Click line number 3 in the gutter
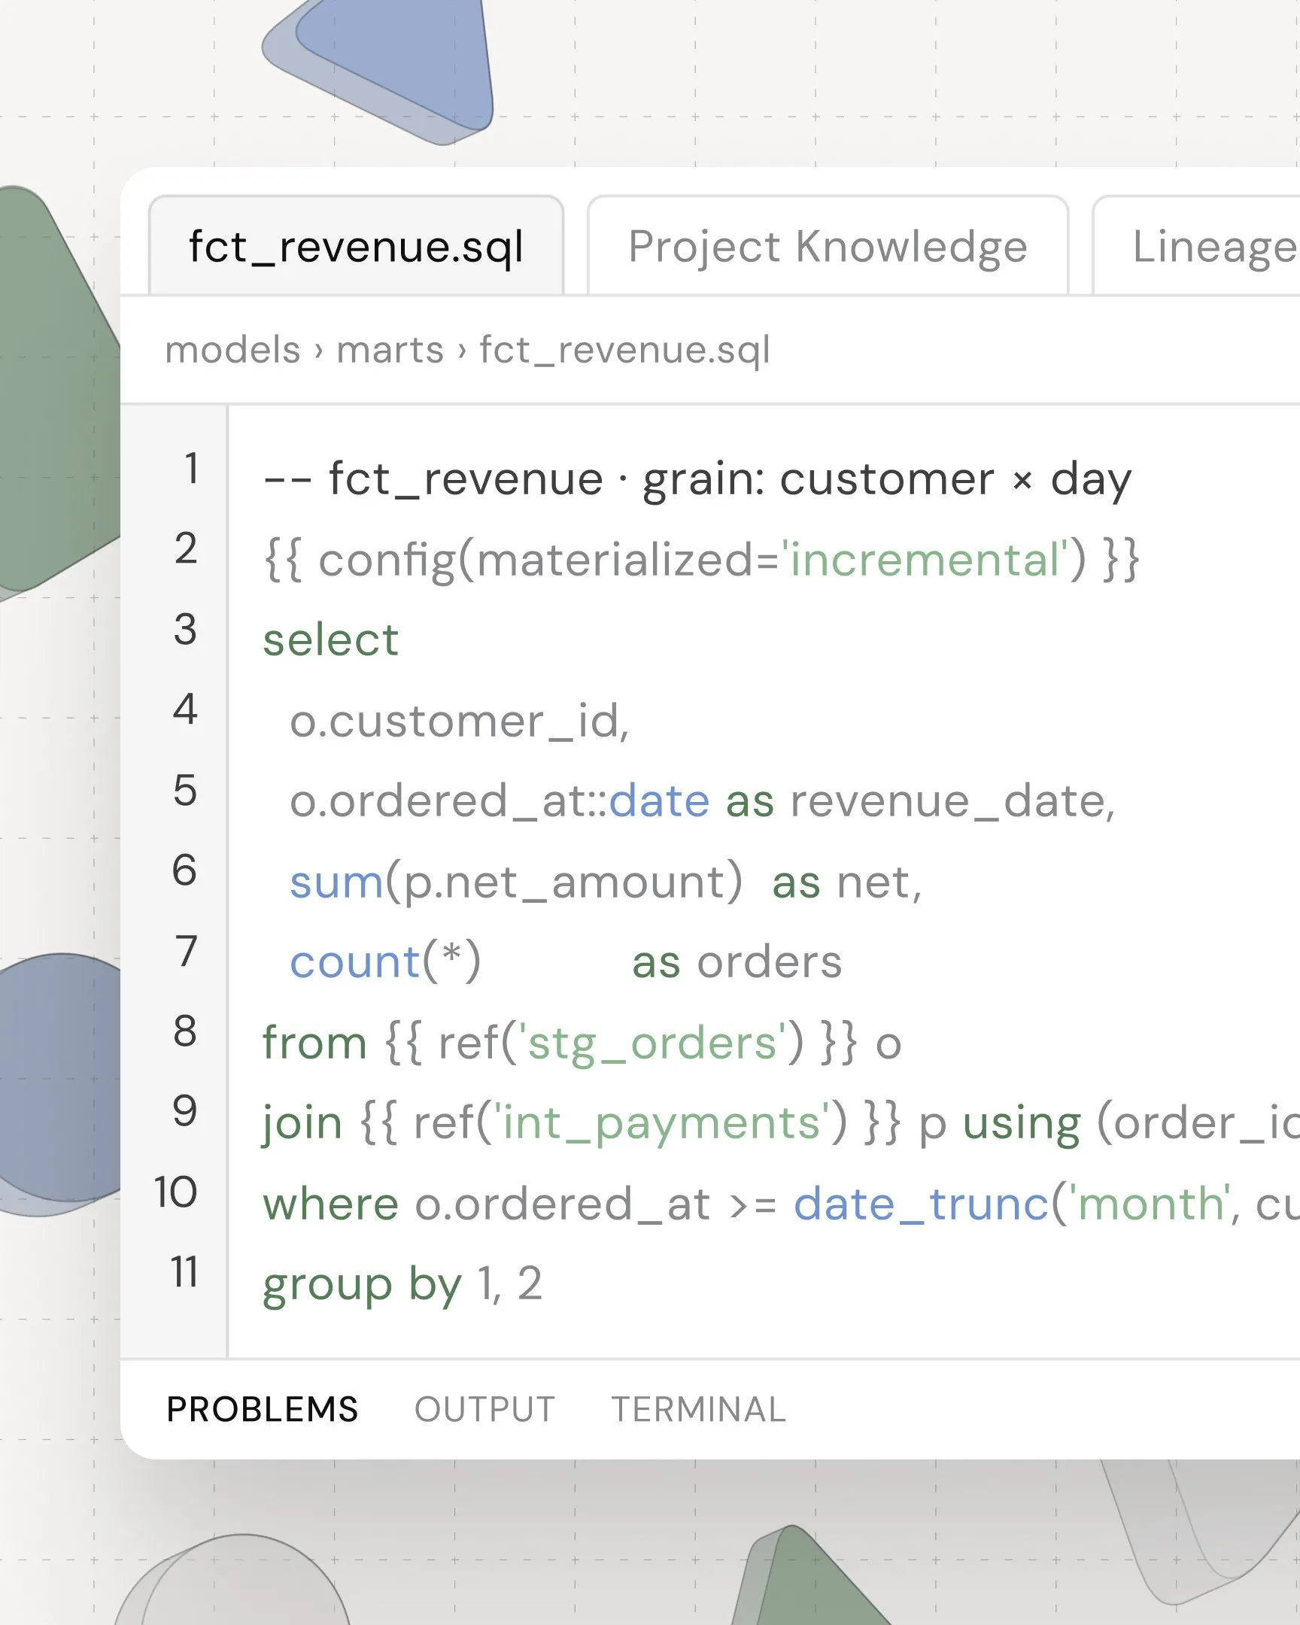This screenshot has width=1300, height=1625. [185, 630]
